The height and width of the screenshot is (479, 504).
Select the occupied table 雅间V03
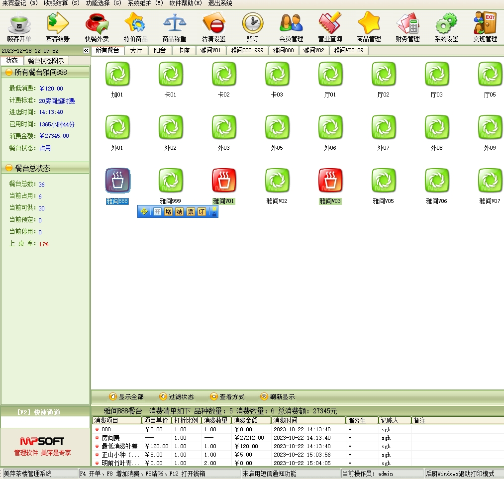330,181
